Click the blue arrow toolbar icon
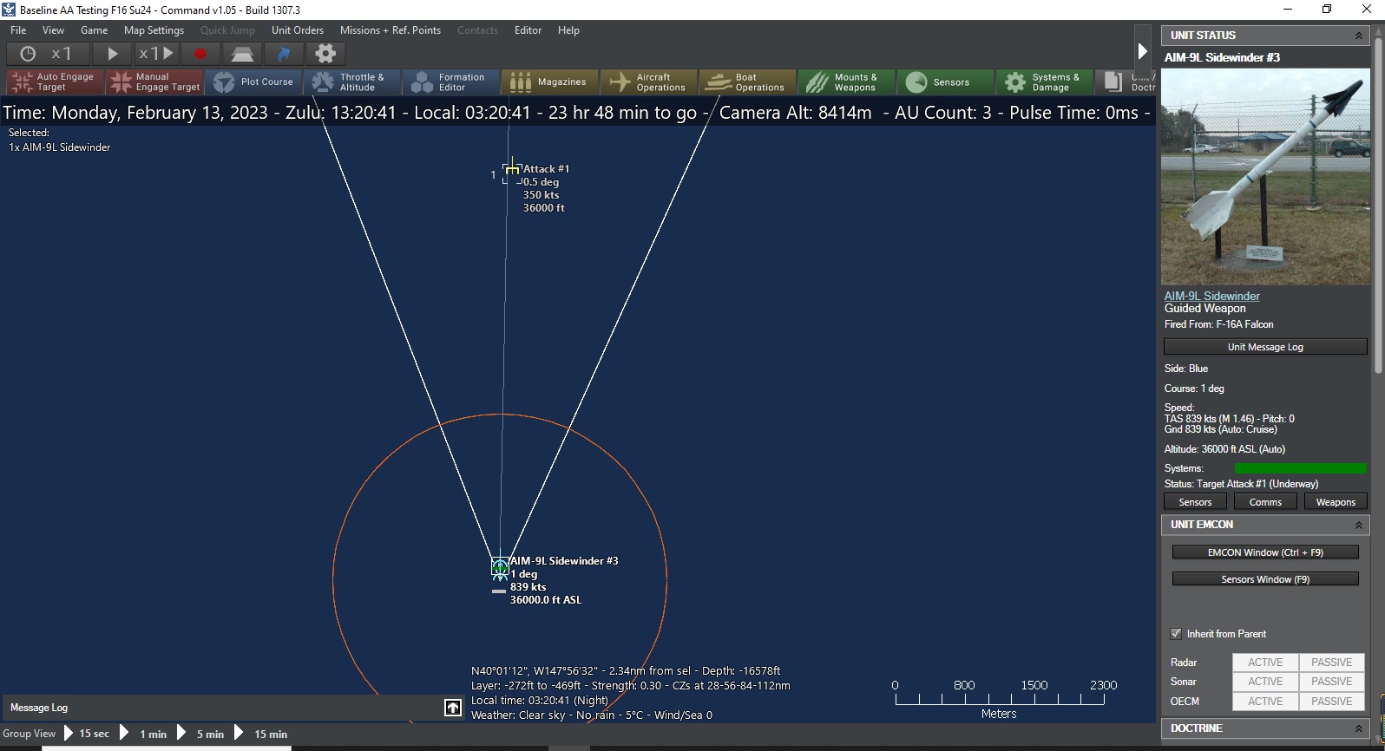1385x751 pixels. [x=284, y=54]
